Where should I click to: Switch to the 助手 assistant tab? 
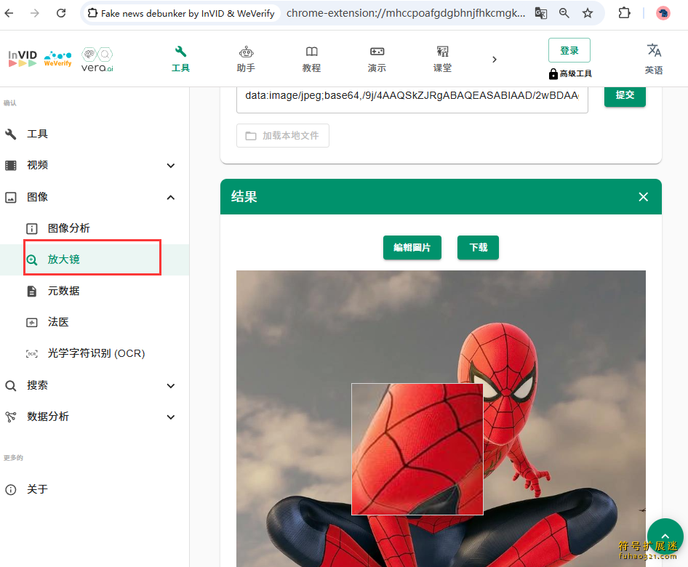(x=246, y=59)
